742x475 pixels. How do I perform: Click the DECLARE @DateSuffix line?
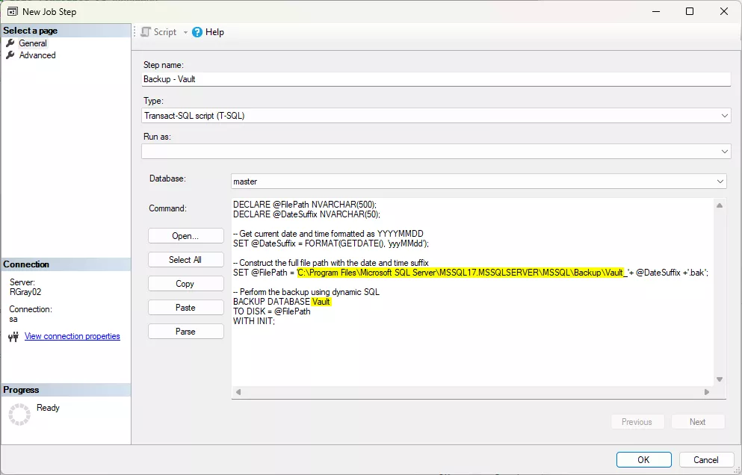[306, 214]
